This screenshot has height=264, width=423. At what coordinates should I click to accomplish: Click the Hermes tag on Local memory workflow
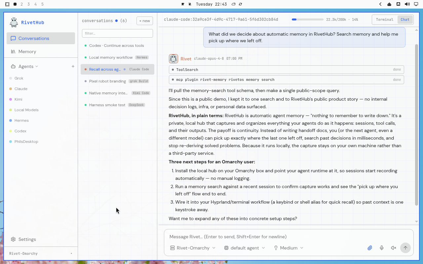click(142, 57)
